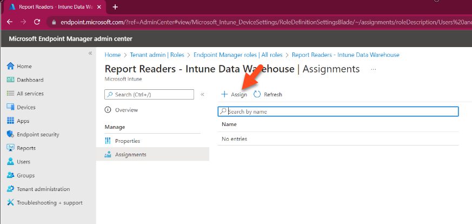Open Dashboard from the sidebar icon

coord(10,80)
